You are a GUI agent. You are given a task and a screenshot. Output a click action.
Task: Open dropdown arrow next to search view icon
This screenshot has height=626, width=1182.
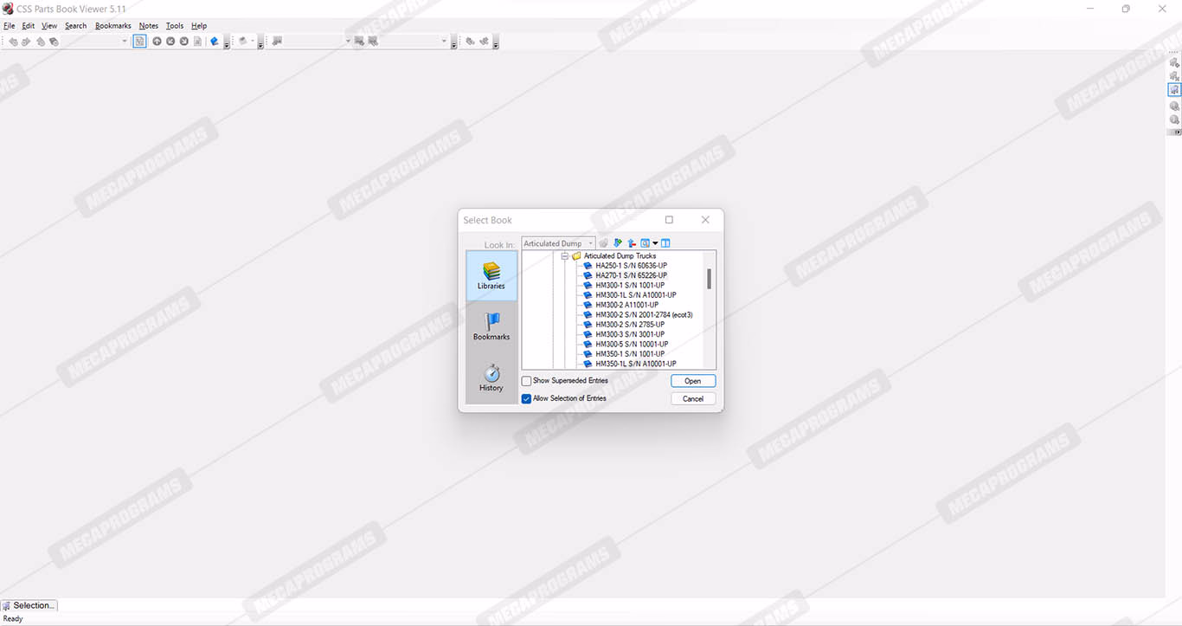[x=655, y=243]
